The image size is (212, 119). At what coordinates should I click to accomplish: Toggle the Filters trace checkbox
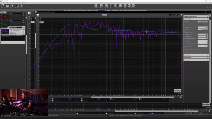tap(140, 99)
